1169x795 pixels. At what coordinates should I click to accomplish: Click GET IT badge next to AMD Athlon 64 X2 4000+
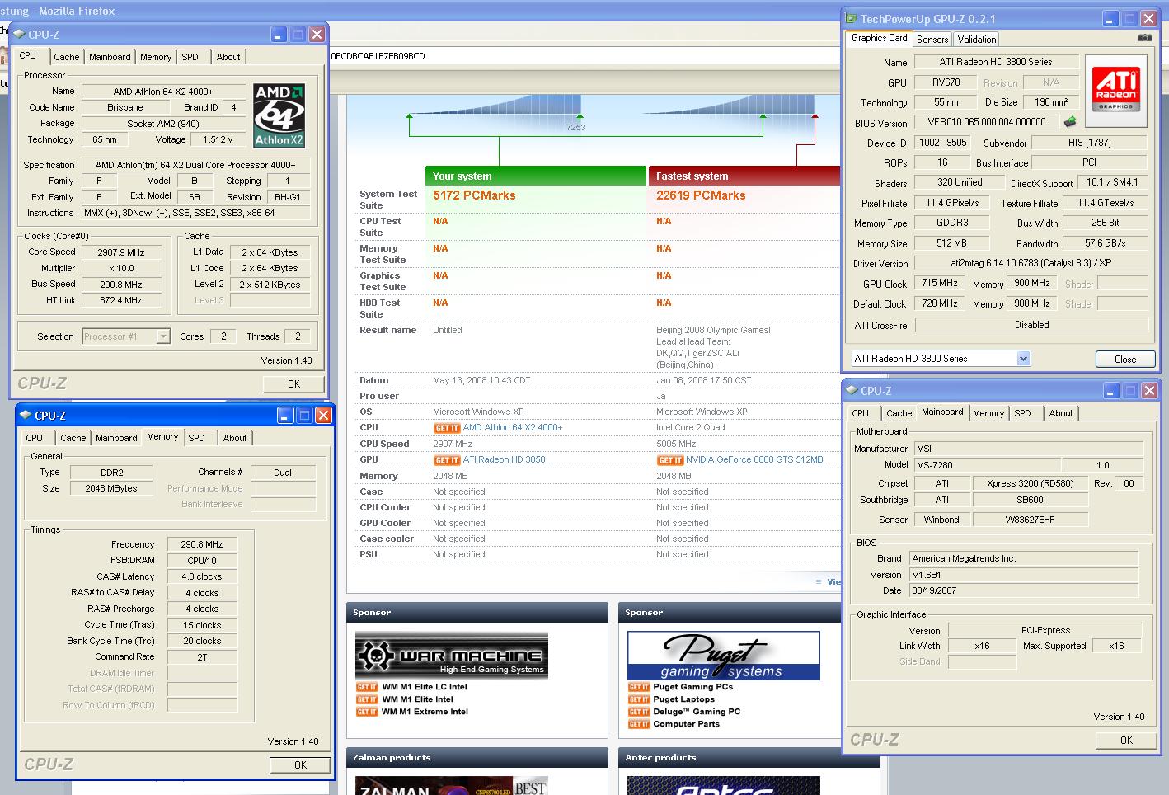(447, 428)
